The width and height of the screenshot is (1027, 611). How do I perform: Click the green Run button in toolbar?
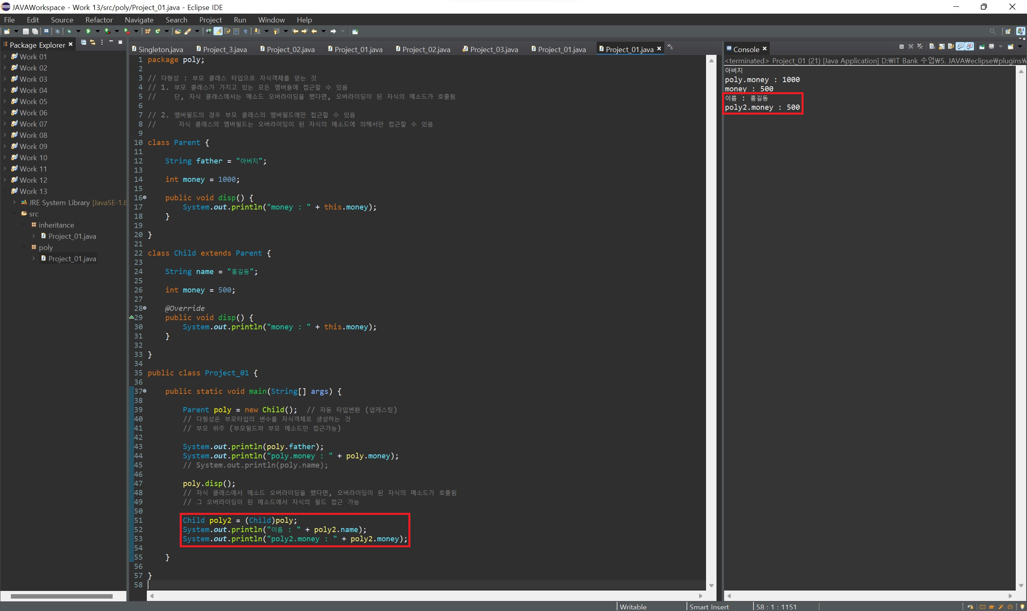[x=88, y=31]
